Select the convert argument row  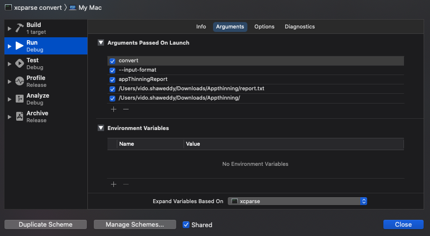coord(256,61)
